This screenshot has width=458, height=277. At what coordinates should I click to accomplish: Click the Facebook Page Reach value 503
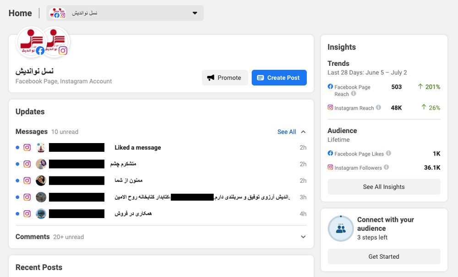click(x=396, y=87)
